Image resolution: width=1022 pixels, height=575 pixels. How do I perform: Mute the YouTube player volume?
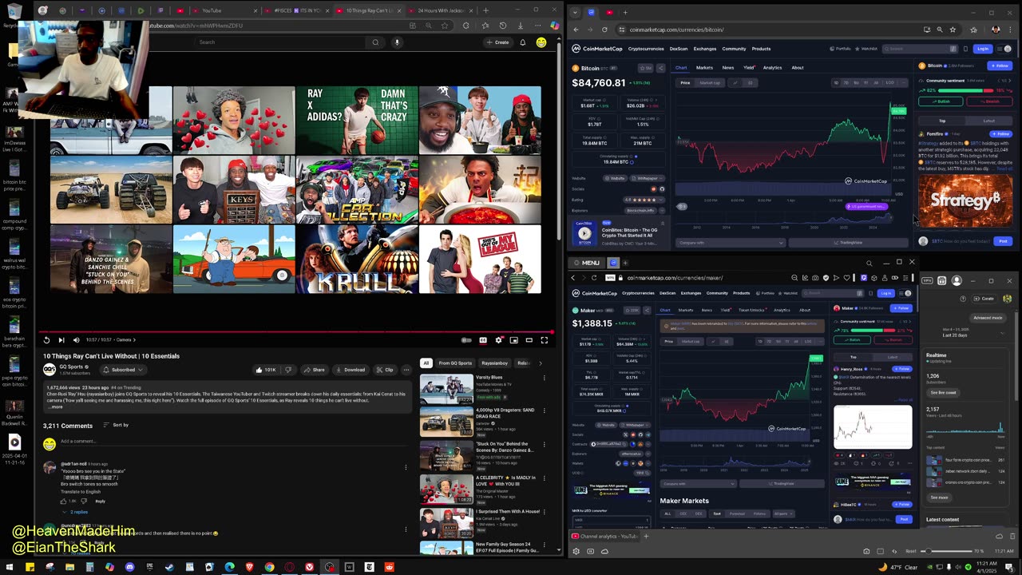click(75, 340)
